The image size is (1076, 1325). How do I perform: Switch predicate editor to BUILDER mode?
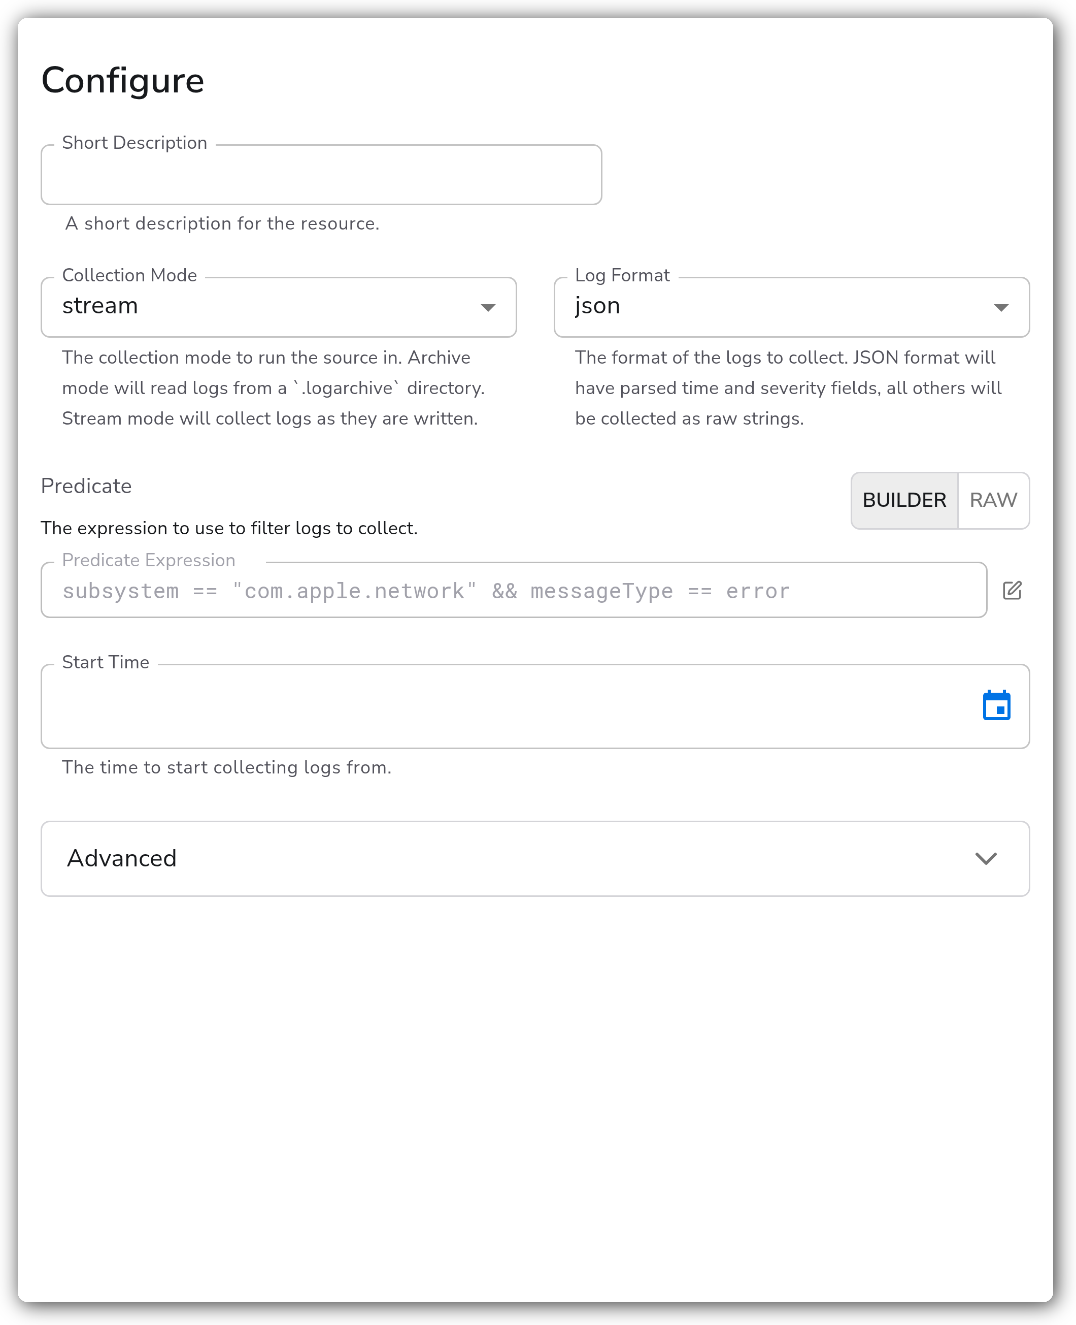[x=904, y=500]
